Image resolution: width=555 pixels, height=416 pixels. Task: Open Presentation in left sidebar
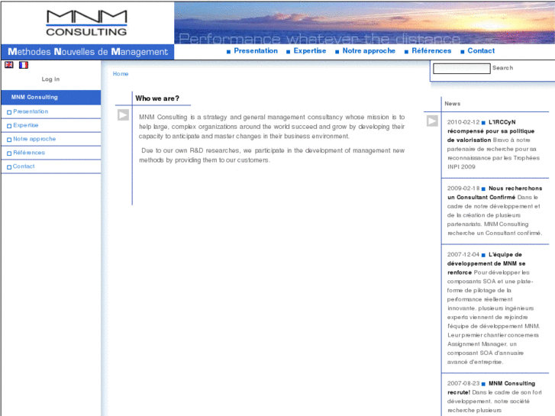31,111
